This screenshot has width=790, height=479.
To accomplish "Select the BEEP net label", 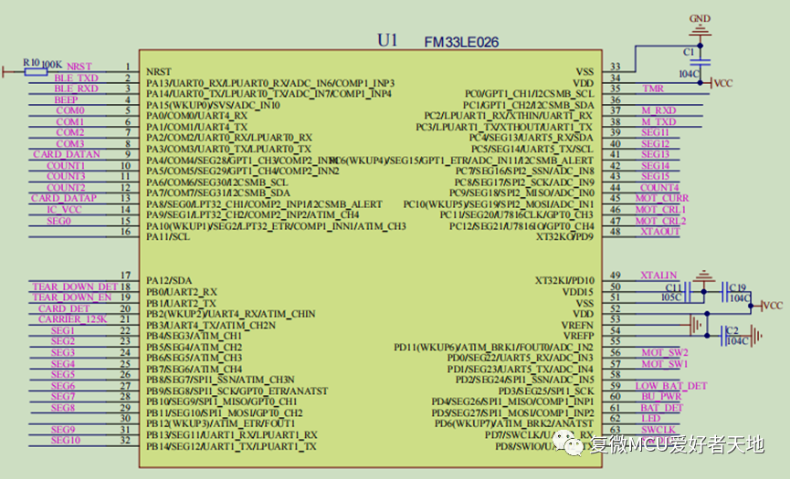I will pos(66,99).
